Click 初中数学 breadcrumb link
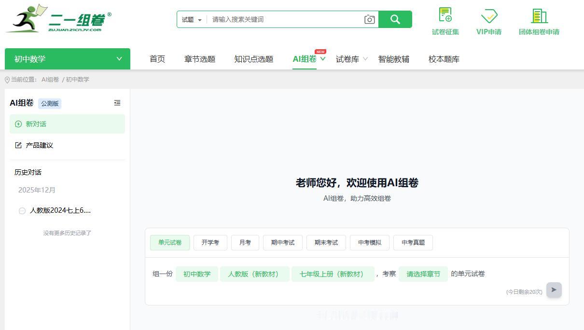This screenshot has height=330, width=584. click(78, 80)
